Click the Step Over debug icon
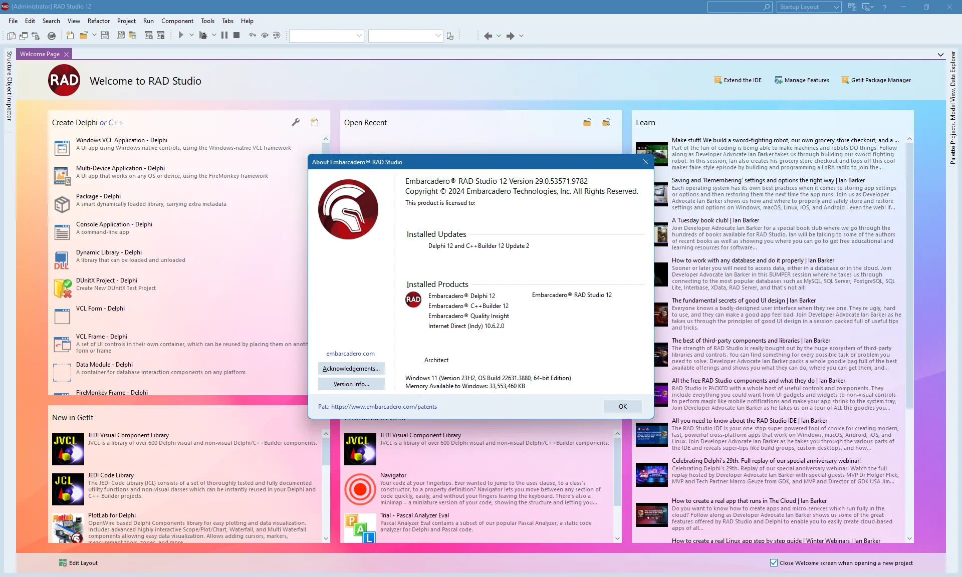 point(265,36)
